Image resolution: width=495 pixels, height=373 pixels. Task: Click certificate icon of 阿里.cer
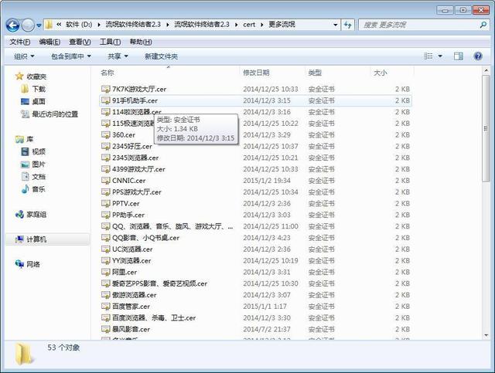(105, 272)
